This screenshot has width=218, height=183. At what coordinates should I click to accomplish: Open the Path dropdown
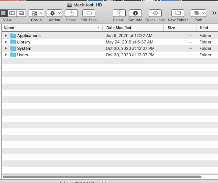pyautogui.click(x=198, y=13)
